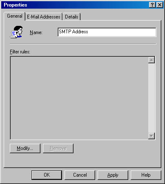Click the Name field containing SMTP Address
Image resolution: width=165 pixels, height=184 pixels.
107,32
